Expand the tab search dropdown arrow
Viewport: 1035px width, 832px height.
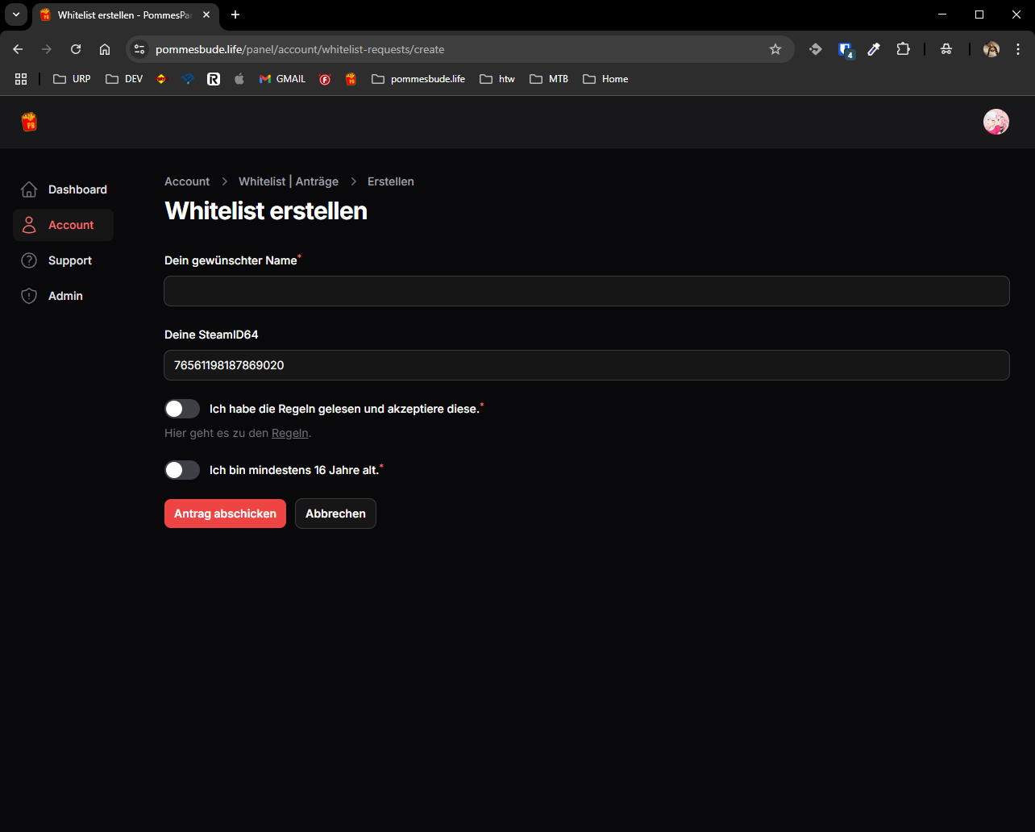[15, 15]
